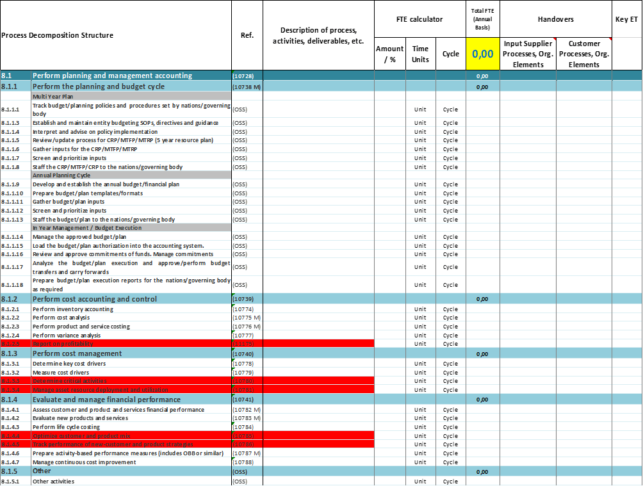
Task: Open the Unit cell for 'Gather budget/plan inputs'
Action: coord(420,202)
